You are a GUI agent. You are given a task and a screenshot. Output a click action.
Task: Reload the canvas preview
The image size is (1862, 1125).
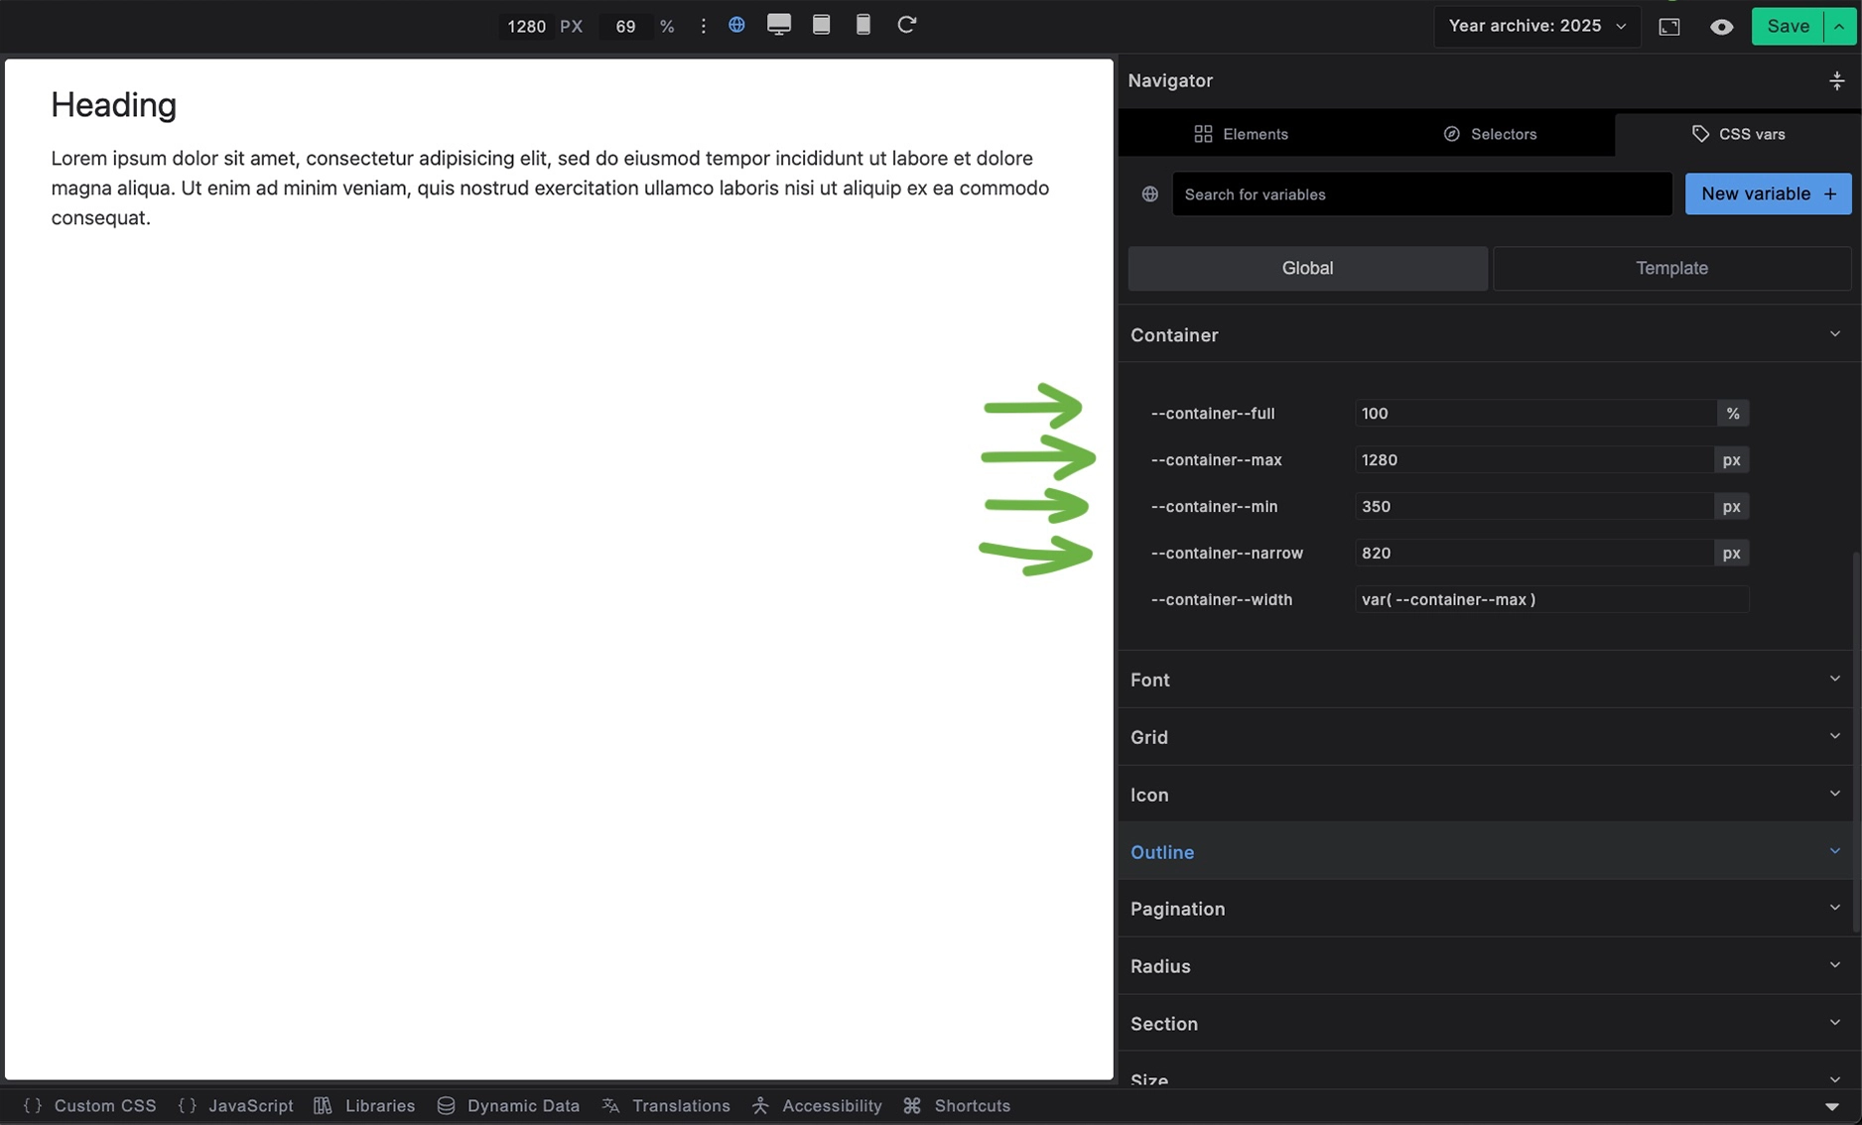coord(906,26)
